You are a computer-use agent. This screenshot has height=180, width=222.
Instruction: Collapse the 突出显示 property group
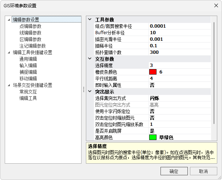90,92
